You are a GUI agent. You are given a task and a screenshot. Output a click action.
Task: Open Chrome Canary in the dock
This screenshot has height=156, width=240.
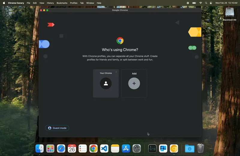tap(174, 148)
